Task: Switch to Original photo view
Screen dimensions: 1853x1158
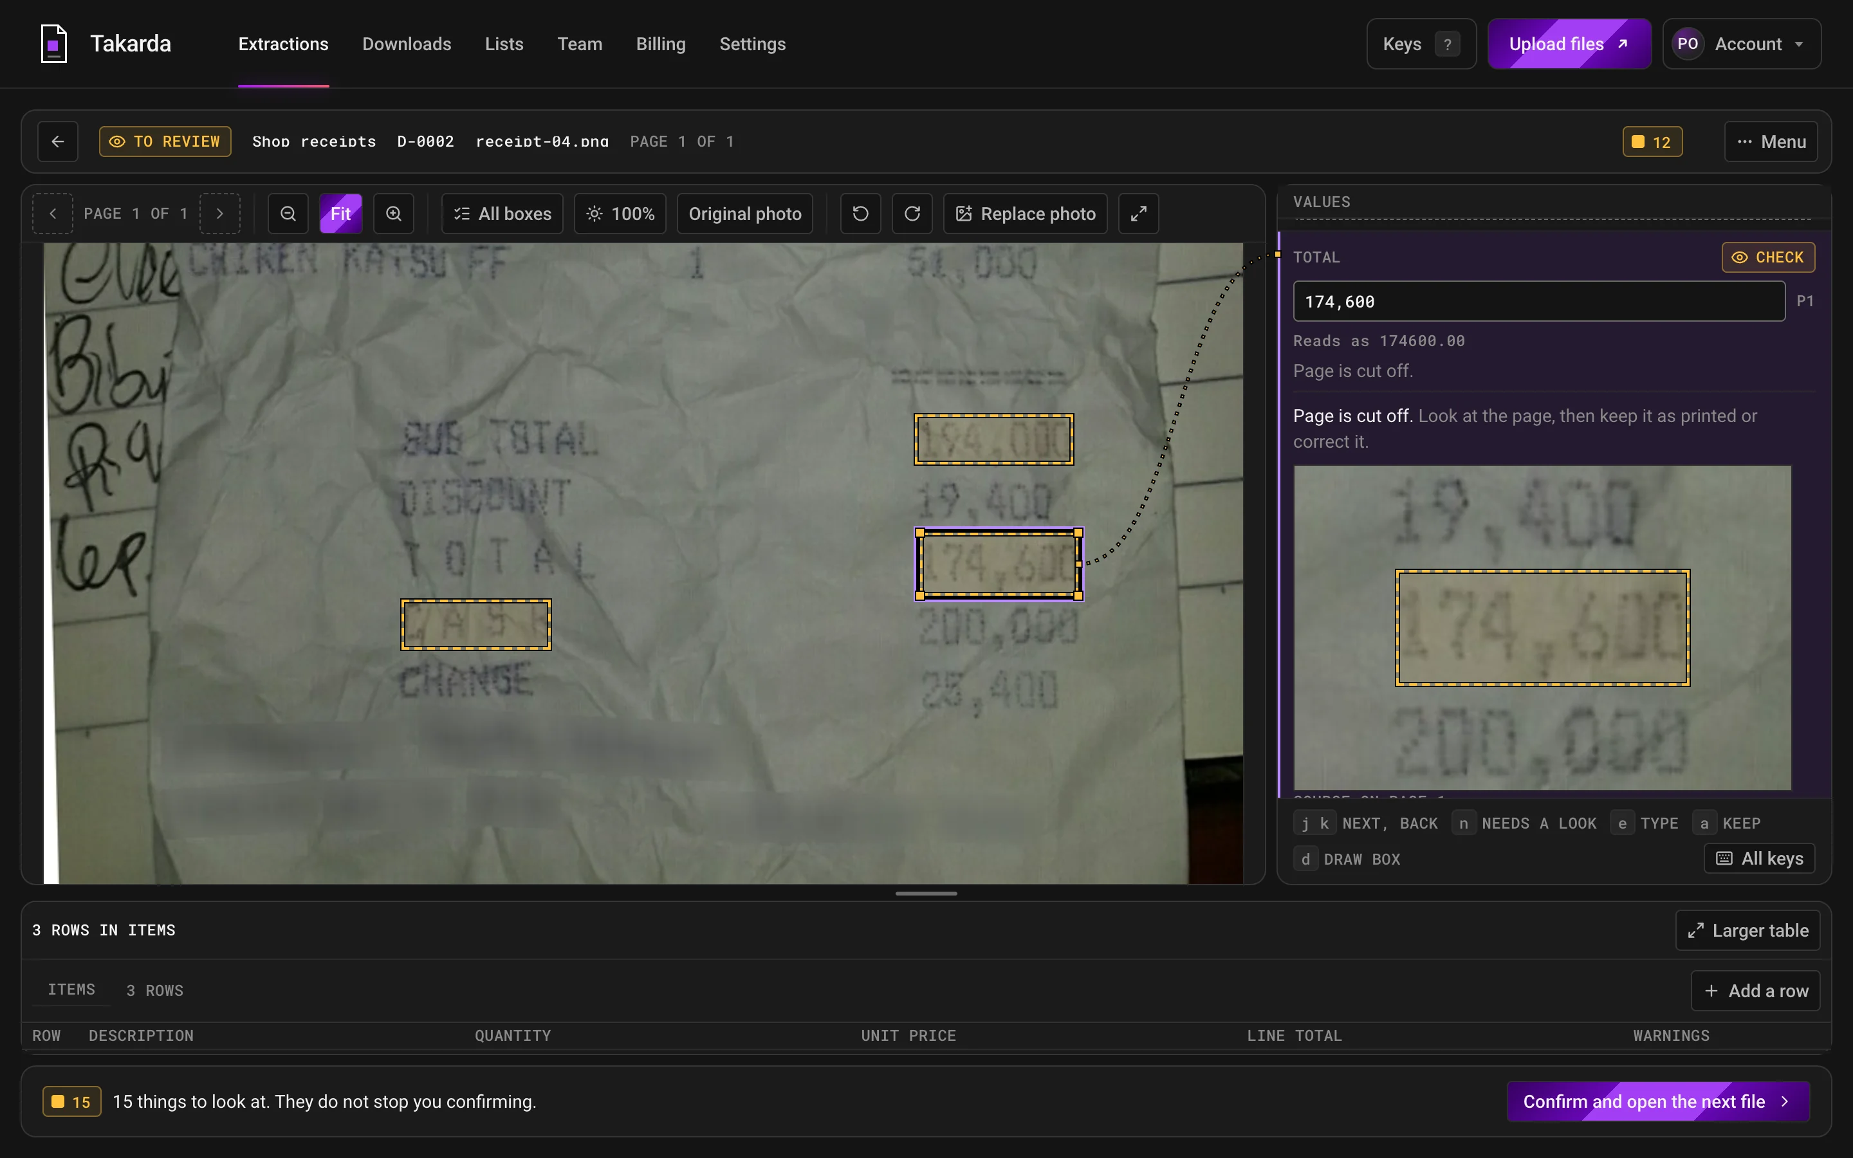Action: tap(744, 214)
